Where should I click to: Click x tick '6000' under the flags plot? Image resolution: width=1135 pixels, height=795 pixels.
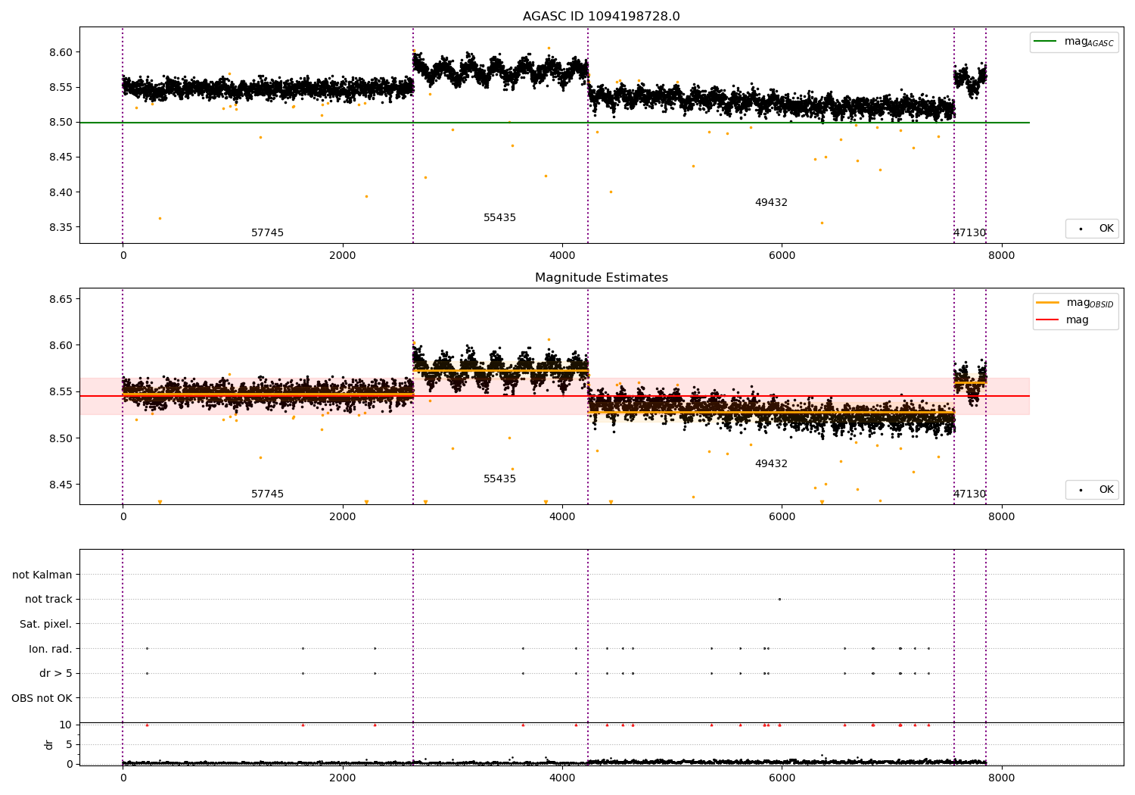click(782, 778)
